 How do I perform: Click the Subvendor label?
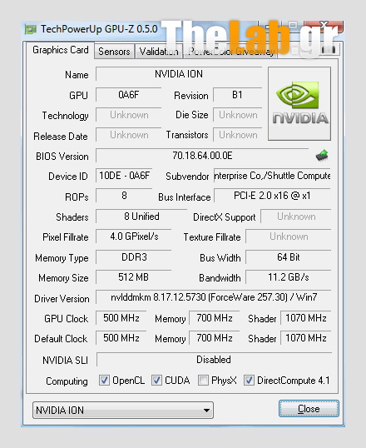pos(187,177)
